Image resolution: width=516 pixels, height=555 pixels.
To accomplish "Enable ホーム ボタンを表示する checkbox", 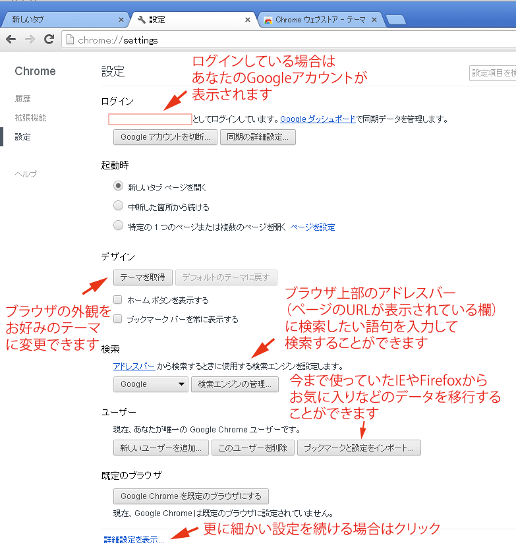I will 117,300.
